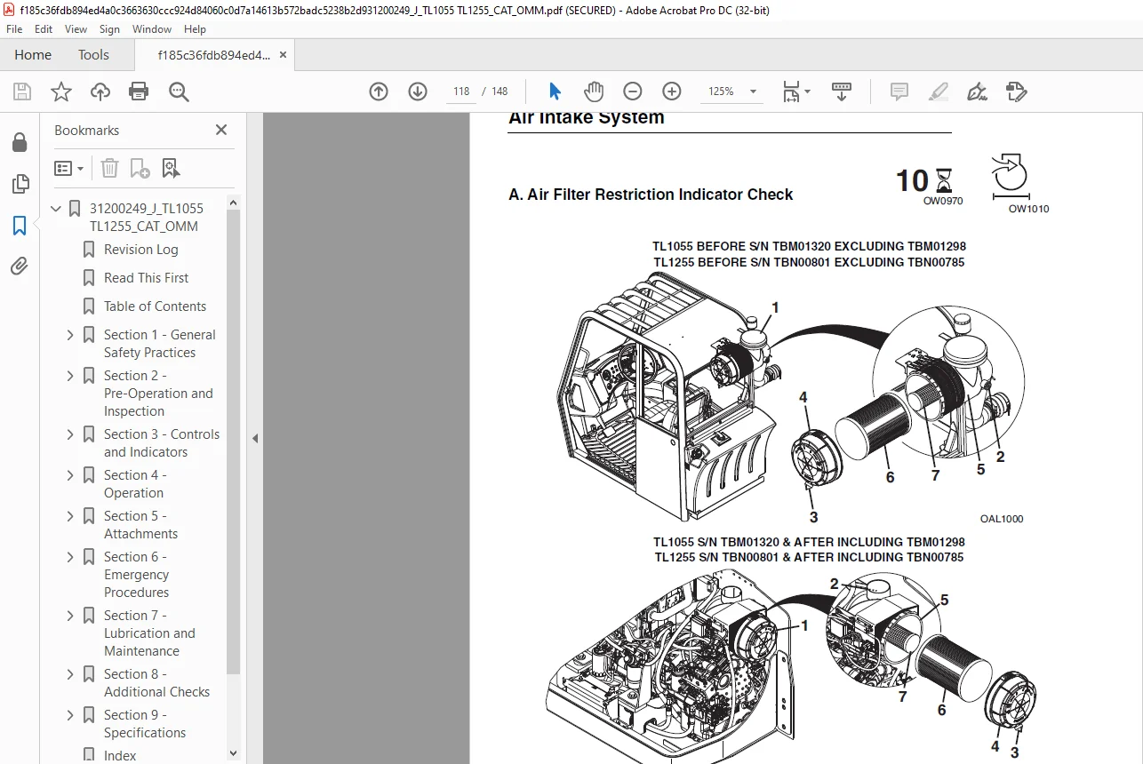The height and width of the screenshot is (764, 1143).
Task: Open the fit page options tool
Action: coord(796,92)
